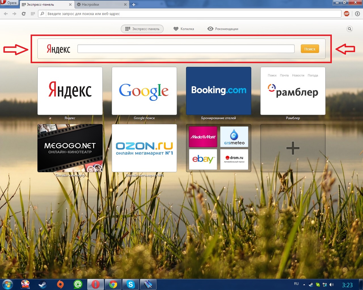Open the Booking.com speed dial tile
The image size is (363, 290).
tap(219, 91)
